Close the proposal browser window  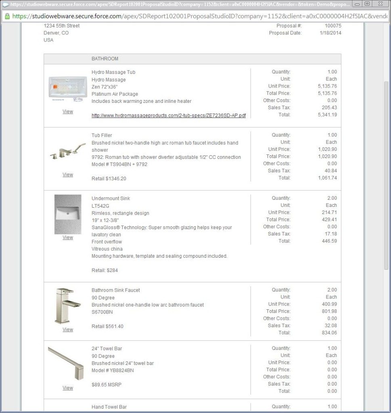click(381, 4)
